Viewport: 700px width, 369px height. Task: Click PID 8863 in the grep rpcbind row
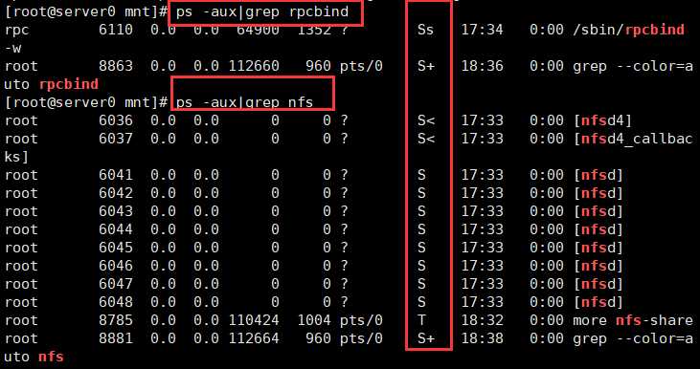pos(116,66)
